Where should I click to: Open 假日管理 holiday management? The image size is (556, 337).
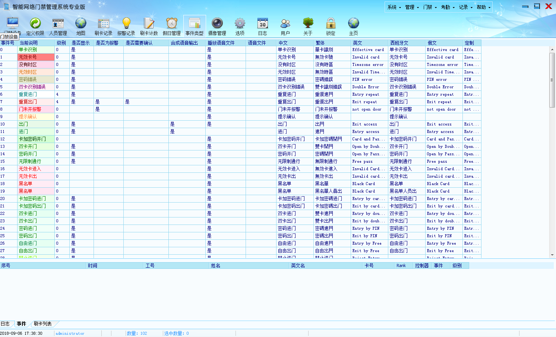click(x=172, y=26)
